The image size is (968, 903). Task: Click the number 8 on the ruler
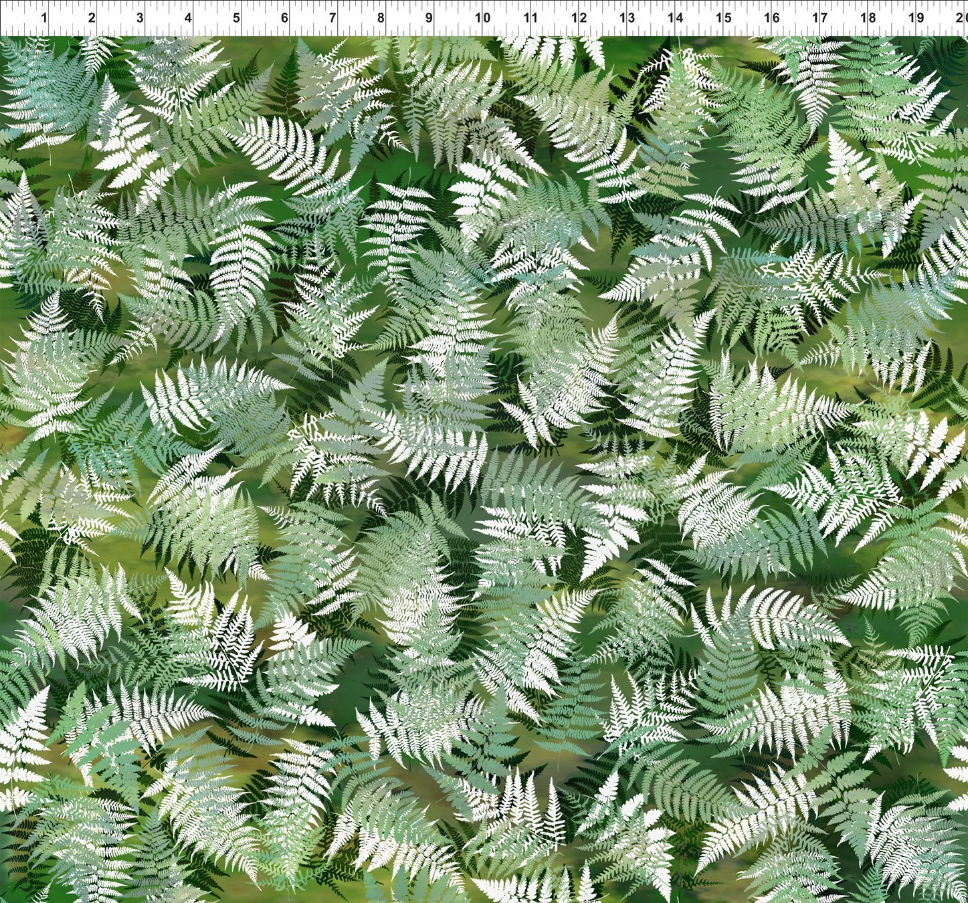[381, 18]
